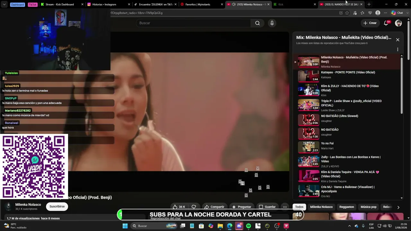The image size is (411, 231).
Task: Open more actions under the video
Action: pyautogui.click(x=285, y=207)
